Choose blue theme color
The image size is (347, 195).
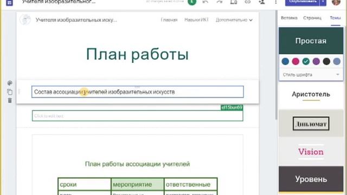coord(285,61)
